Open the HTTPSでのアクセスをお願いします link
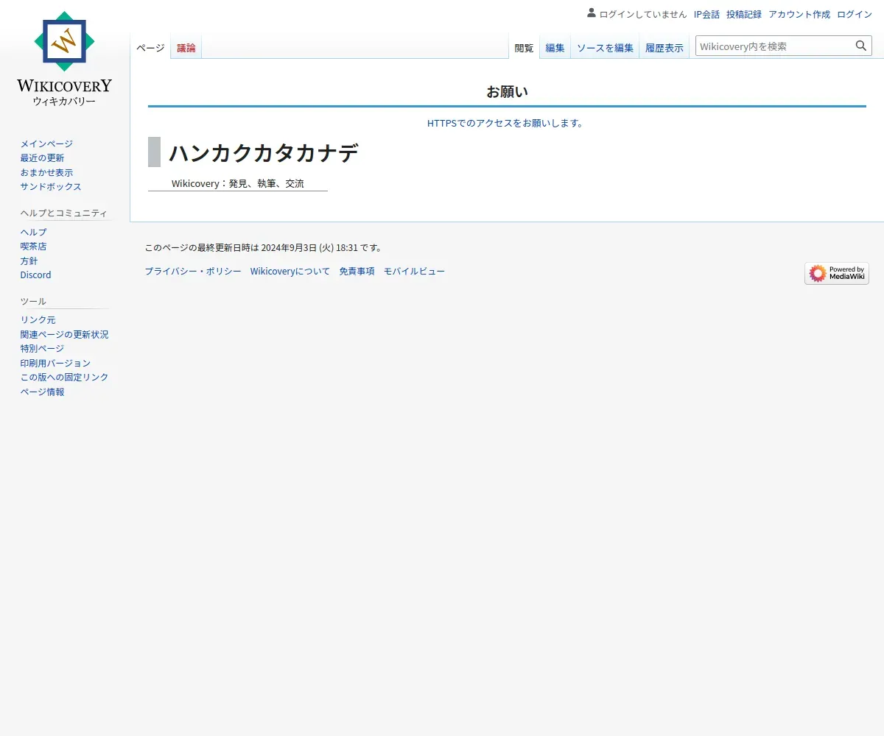 (x=507, y=123)
